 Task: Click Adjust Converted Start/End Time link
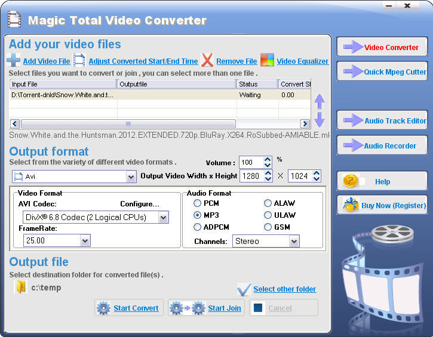143,61
